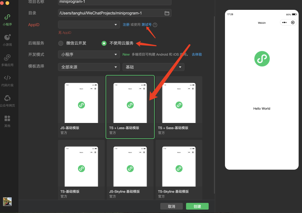Click the project name input field
This screenshot has height=213, width=302.
coord(114,2)
